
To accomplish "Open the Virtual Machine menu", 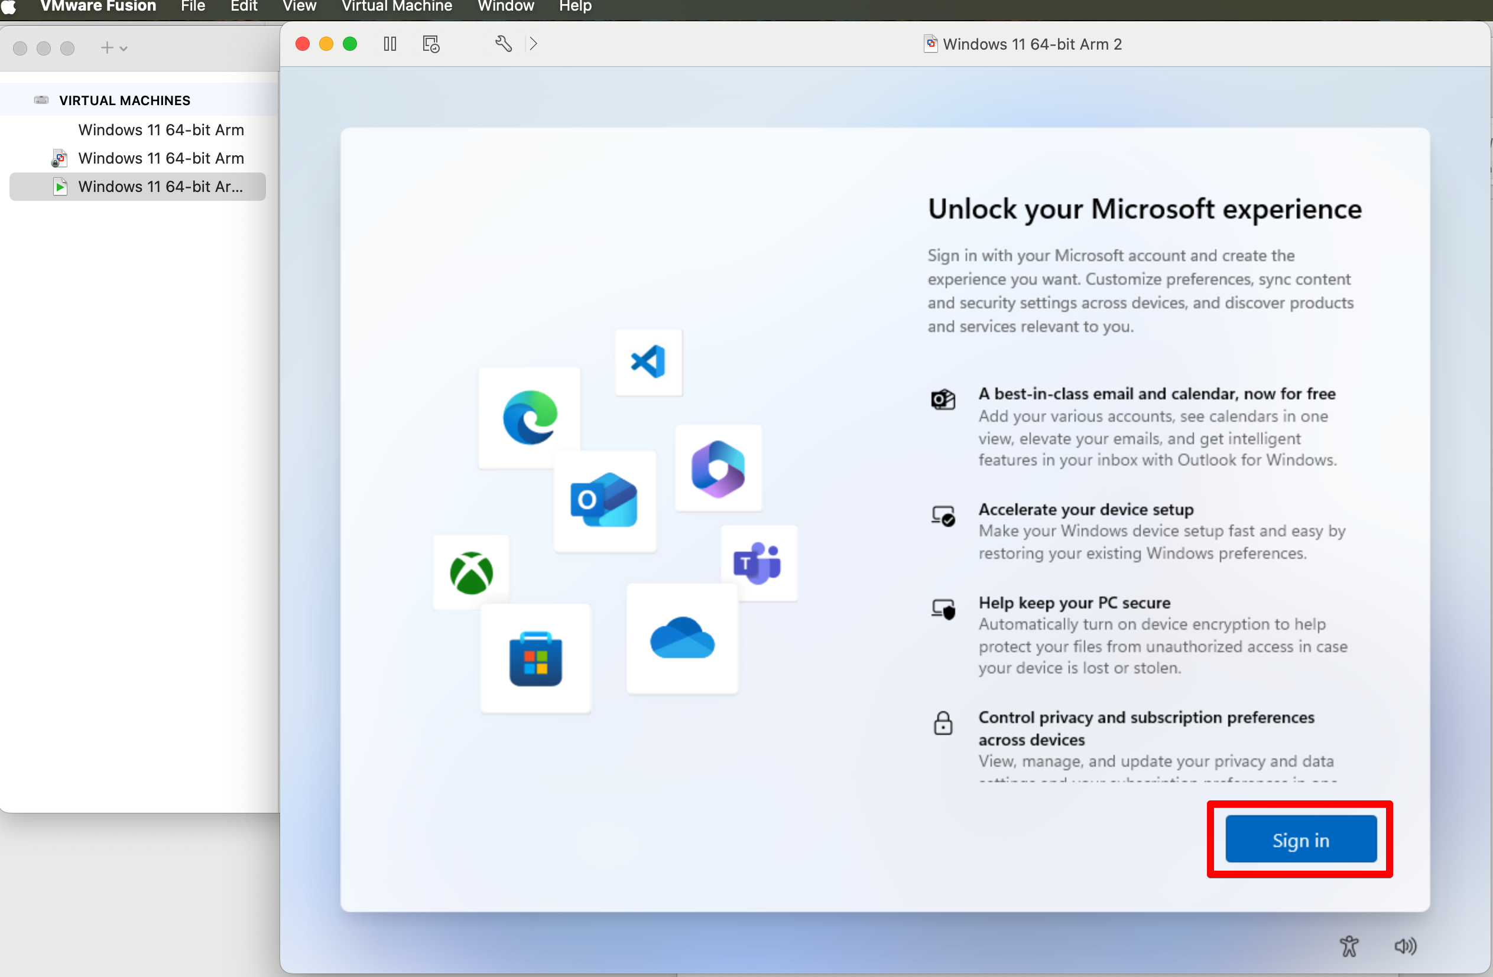I will click(397, 6).
